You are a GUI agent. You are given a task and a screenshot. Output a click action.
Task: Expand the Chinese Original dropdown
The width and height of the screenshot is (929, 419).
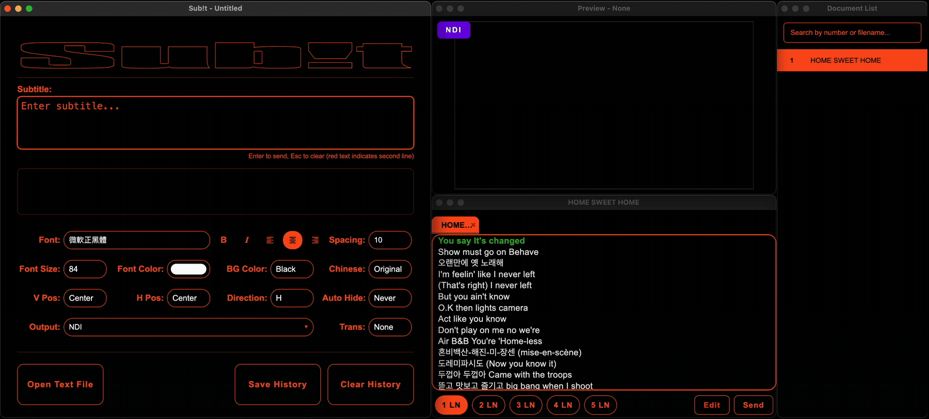(390, 269)
